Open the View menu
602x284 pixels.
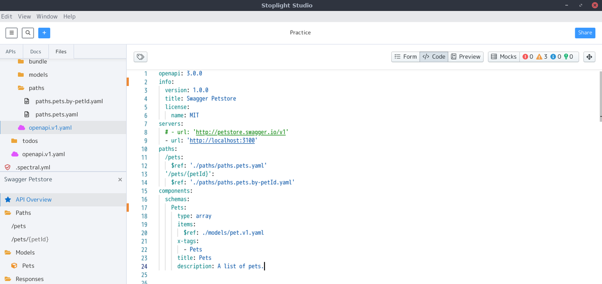point(24,17)
